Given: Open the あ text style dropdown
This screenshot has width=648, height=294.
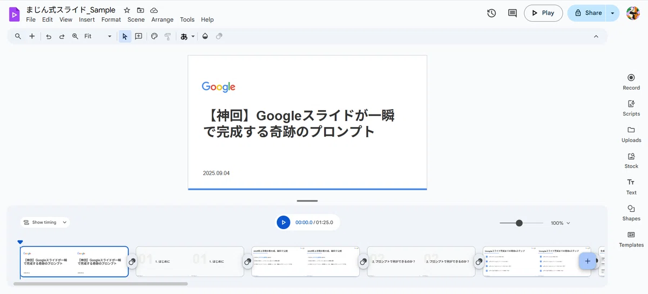Looking at the screenshot, I should click(x=187, y=36).
